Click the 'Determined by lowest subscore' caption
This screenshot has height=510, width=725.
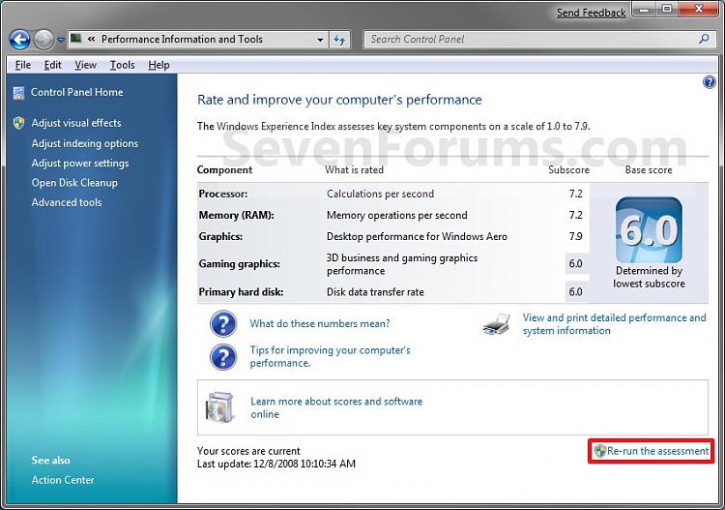point(649,277)
